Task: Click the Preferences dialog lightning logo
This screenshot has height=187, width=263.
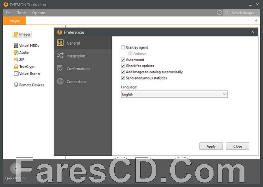Action: pos(60,32)
